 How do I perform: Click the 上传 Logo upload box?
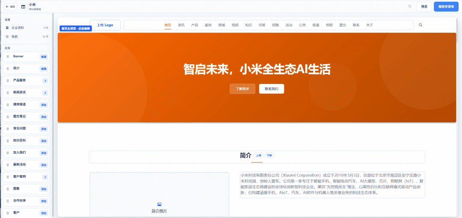[x=105, y=25]
